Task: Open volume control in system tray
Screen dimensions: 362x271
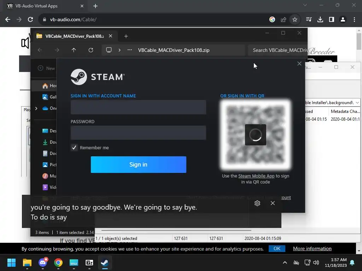Action: (316, 263)
